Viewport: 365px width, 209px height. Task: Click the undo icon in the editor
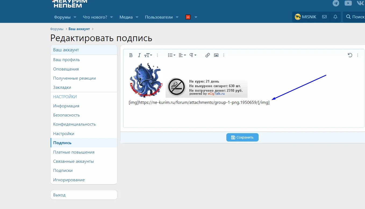coord(350,55)
